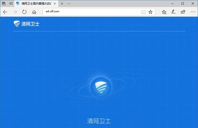Share this page via share icon

[x=183, y=12]
